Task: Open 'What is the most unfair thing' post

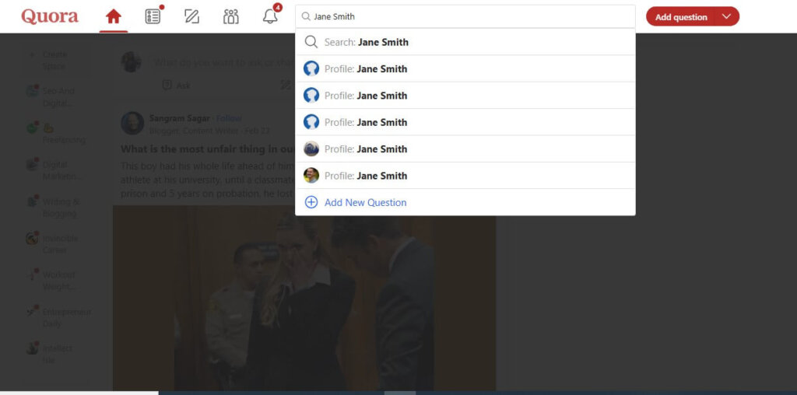Action: (x=207, y=149)
